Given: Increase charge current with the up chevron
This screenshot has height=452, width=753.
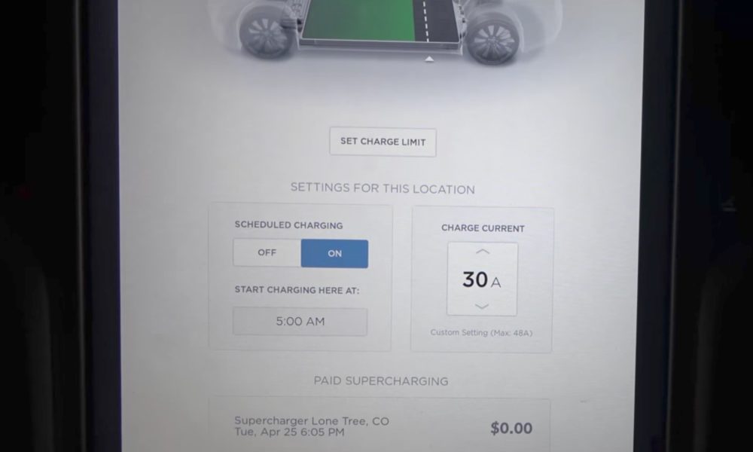Looking at the screenshot, I should (x=483, y=251).
